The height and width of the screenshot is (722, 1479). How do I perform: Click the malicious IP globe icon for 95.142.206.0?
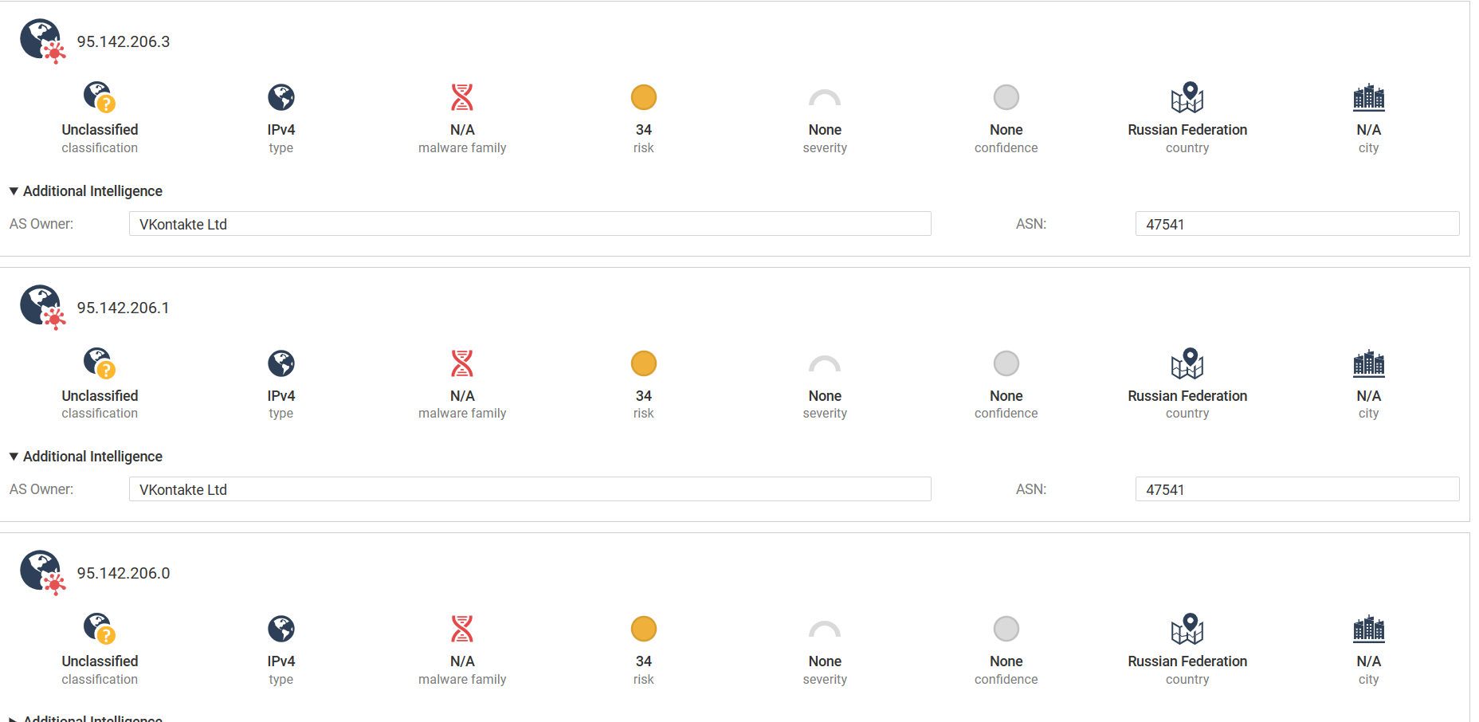point(41,572)
